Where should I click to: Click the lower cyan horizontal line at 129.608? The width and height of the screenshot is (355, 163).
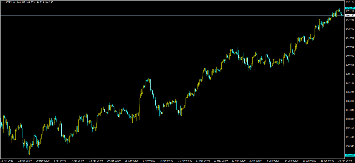(172, 155)
